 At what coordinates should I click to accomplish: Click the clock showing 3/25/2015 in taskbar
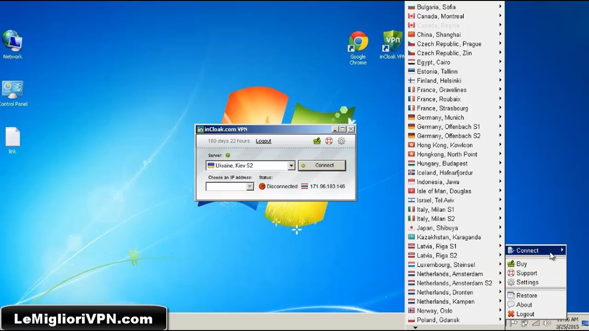point(567,323)
